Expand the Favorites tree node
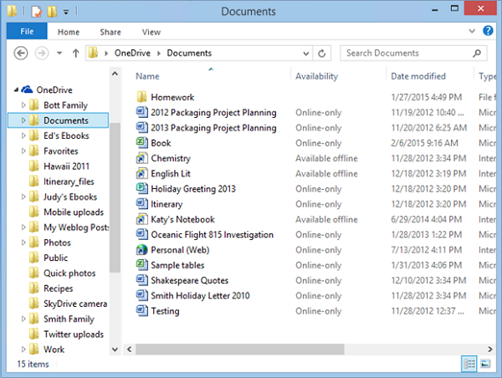502x378 pixels. click(23, 151)
